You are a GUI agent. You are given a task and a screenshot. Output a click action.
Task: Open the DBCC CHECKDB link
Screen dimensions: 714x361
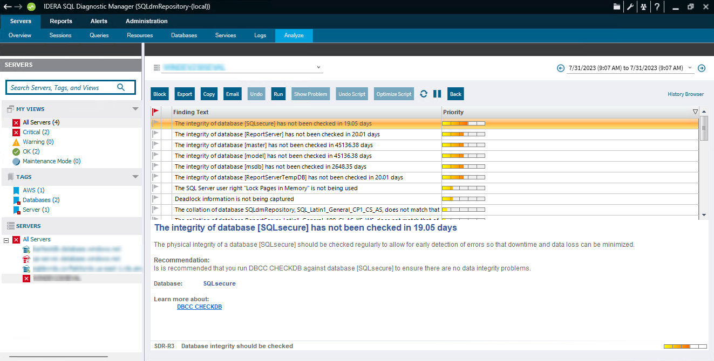199,307
